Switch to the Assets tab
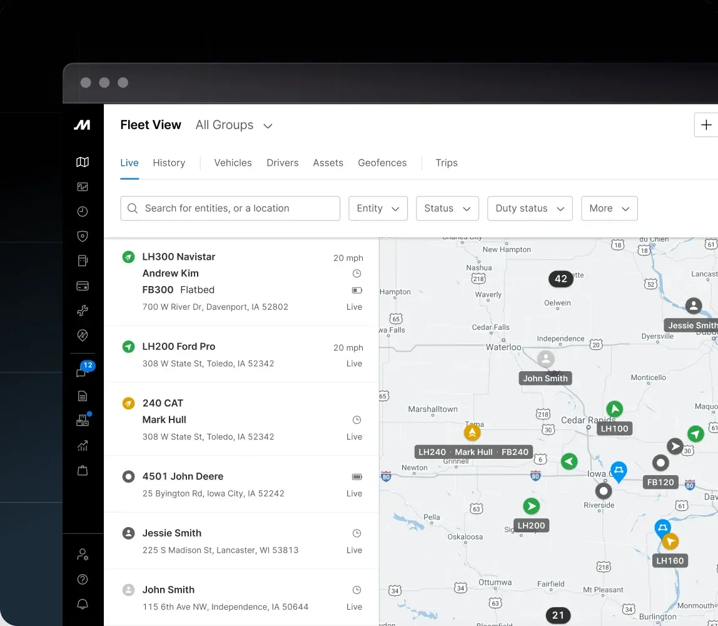718x626 pixels. point(328,163)
